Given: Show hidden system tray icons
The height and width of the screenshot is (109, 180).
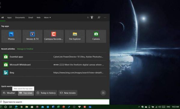Looking at the screenshot, I should [x=139, y=107].
